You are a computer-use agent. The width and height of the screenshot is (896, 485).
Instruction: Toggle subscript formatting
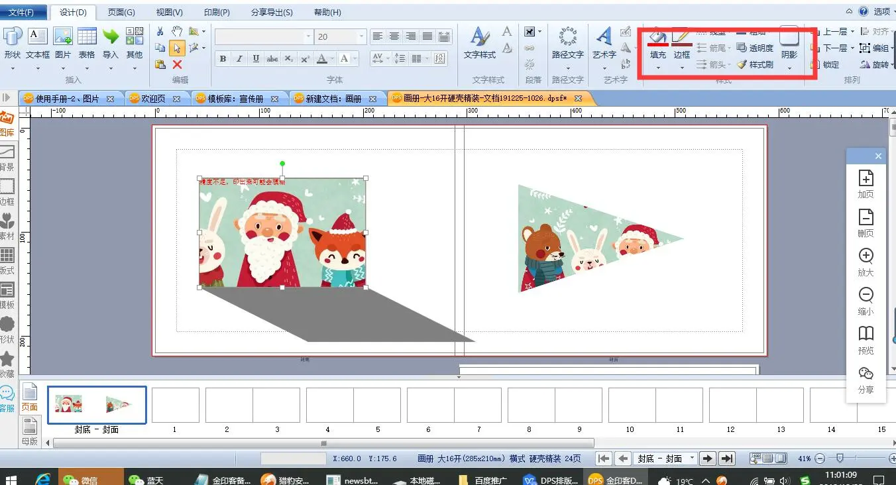point(289,59)
